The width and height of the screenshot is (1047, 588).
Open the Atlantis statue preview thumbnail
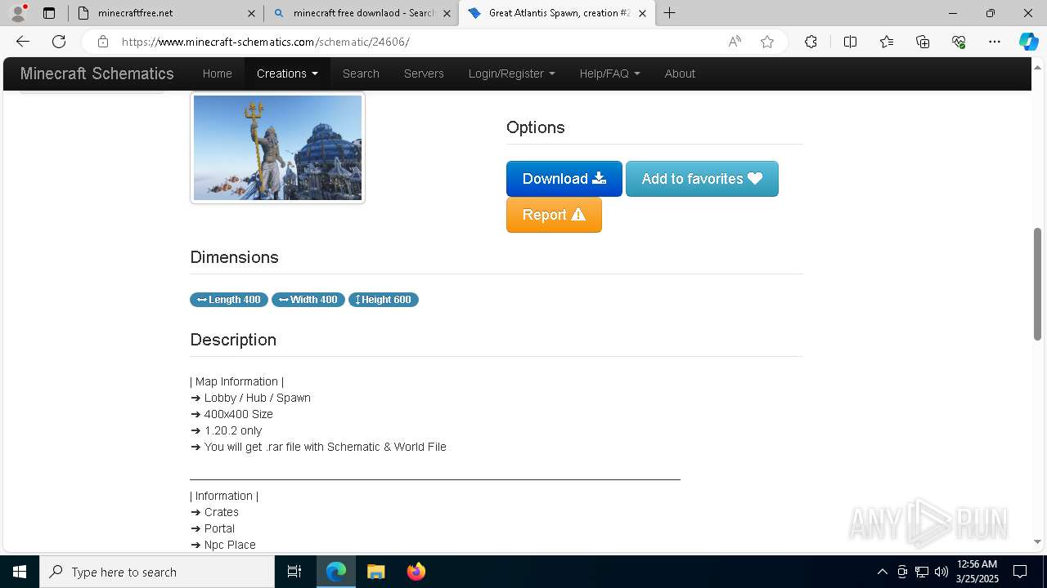277,148
